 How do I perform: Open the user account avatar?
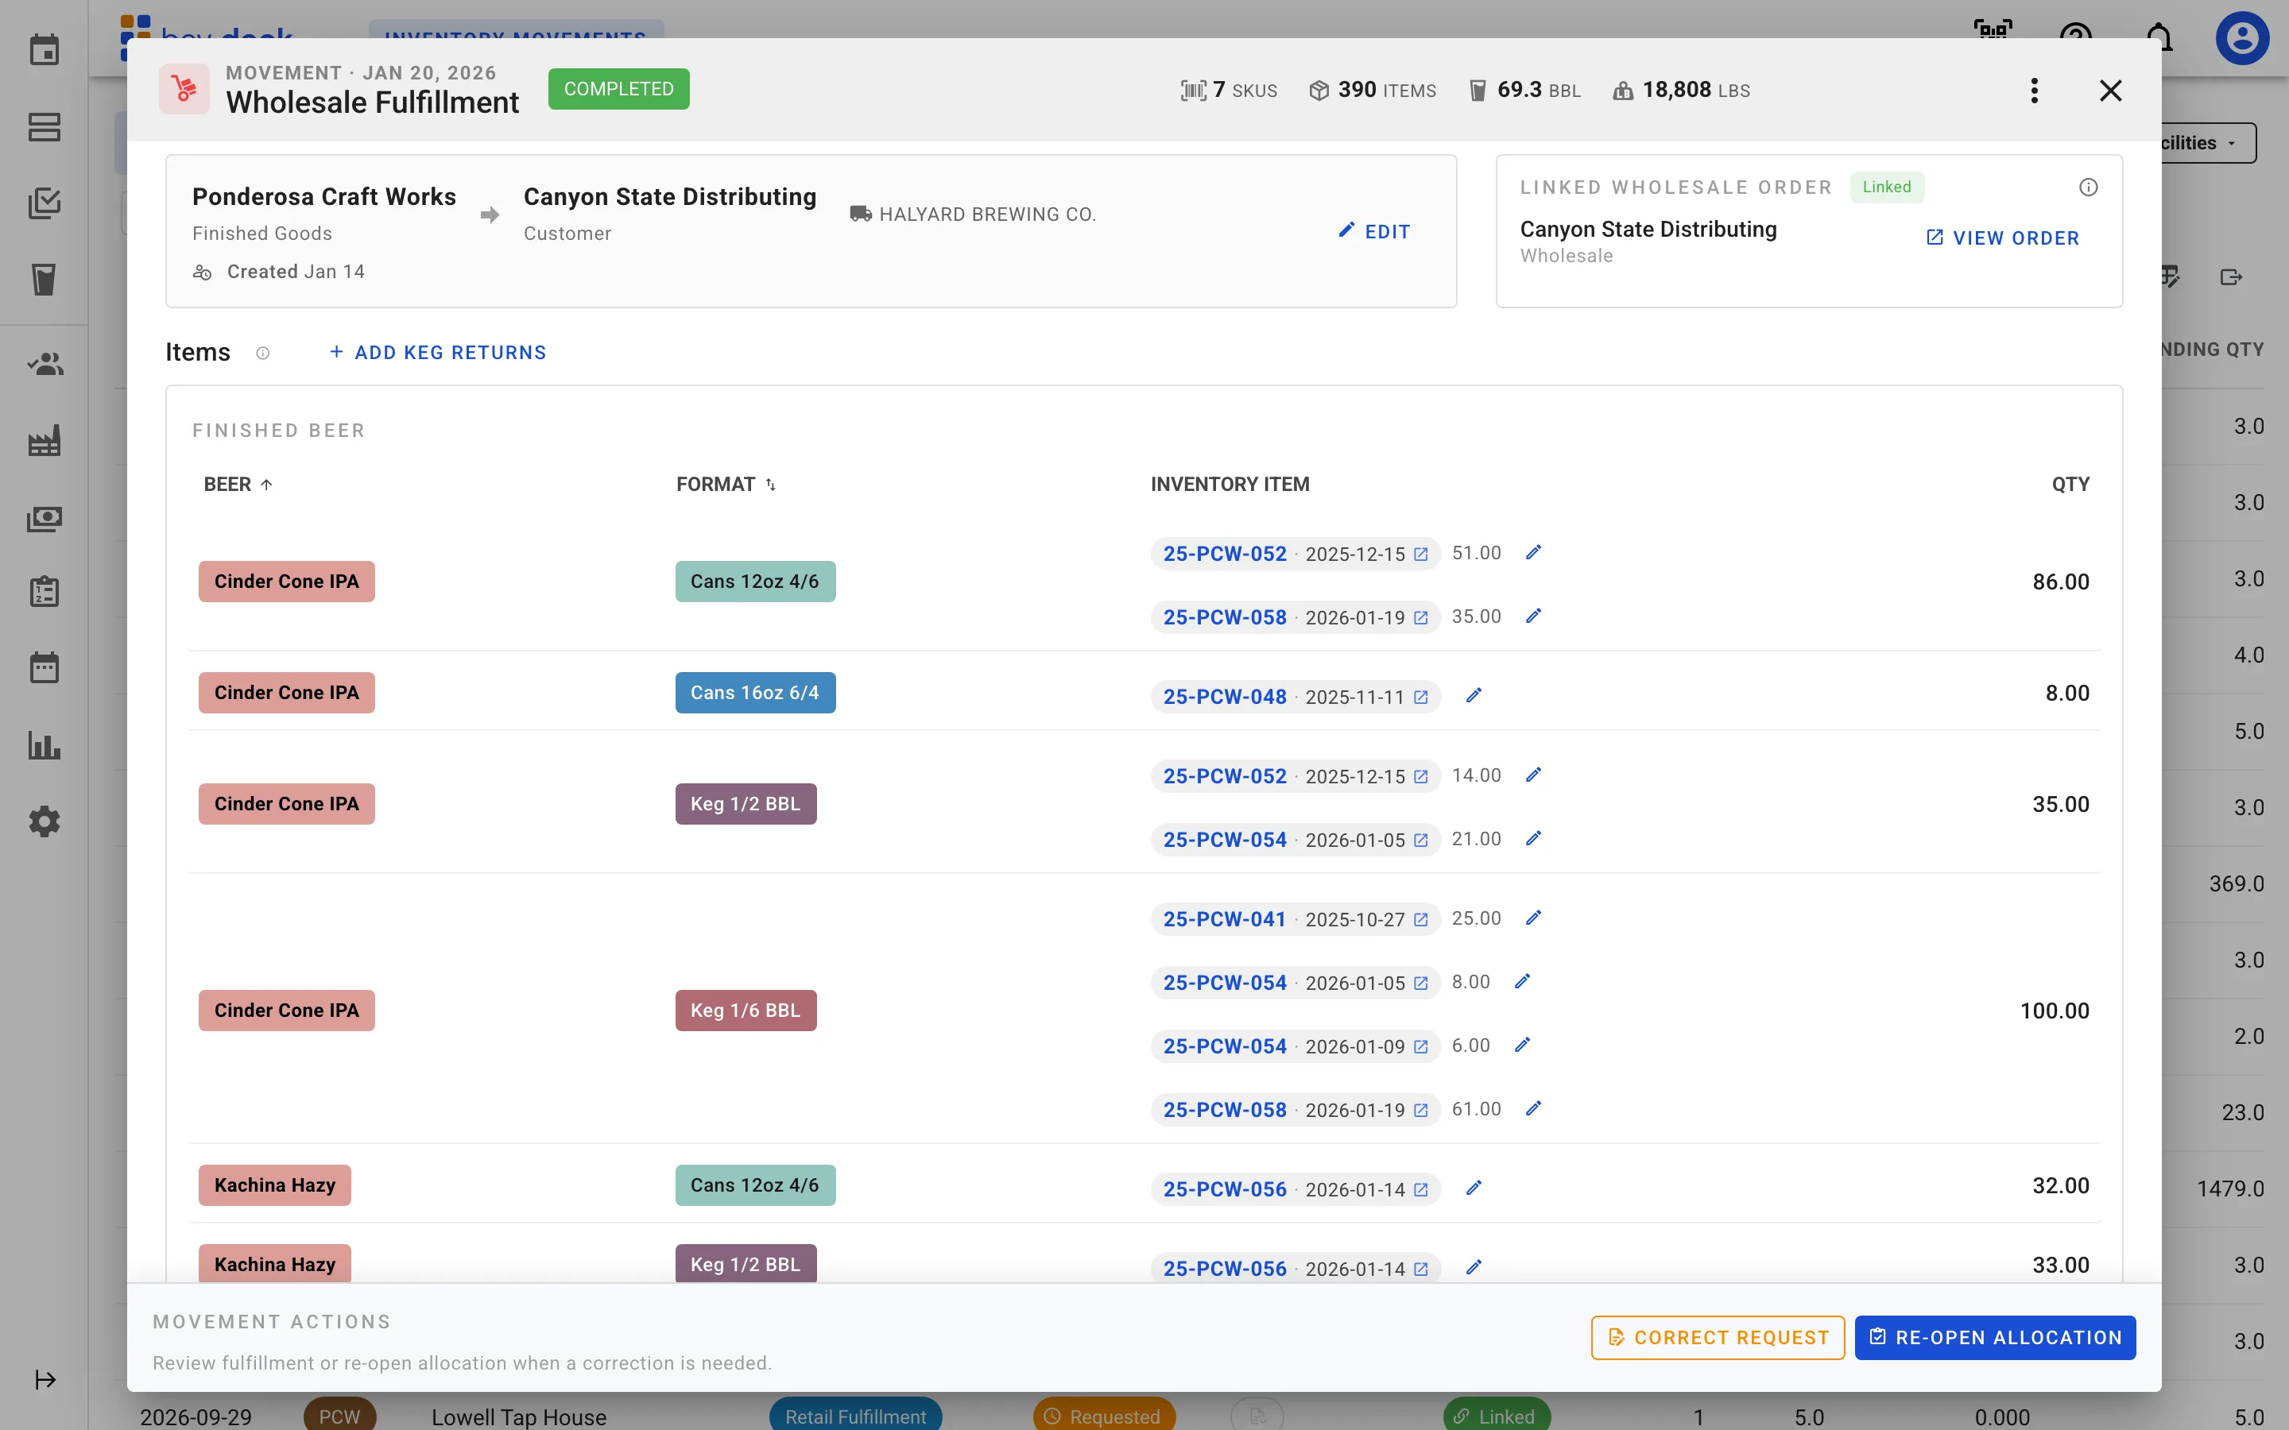pyautogui.click(x=2241, y=38)
